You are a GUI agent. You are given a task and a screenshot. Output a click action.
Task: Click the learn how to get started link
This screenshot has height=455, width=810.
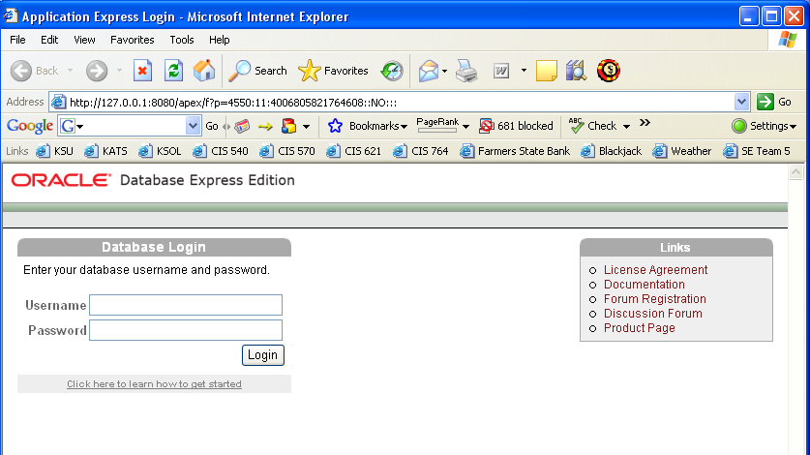(154, 384)
